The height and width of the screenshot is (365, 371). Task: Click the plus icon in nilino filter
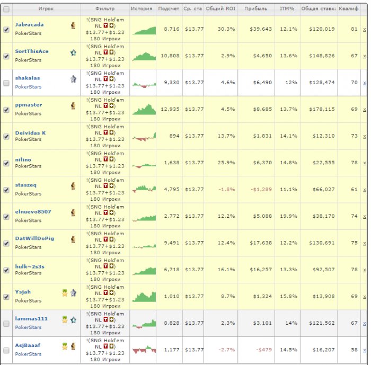click(111, 159)
